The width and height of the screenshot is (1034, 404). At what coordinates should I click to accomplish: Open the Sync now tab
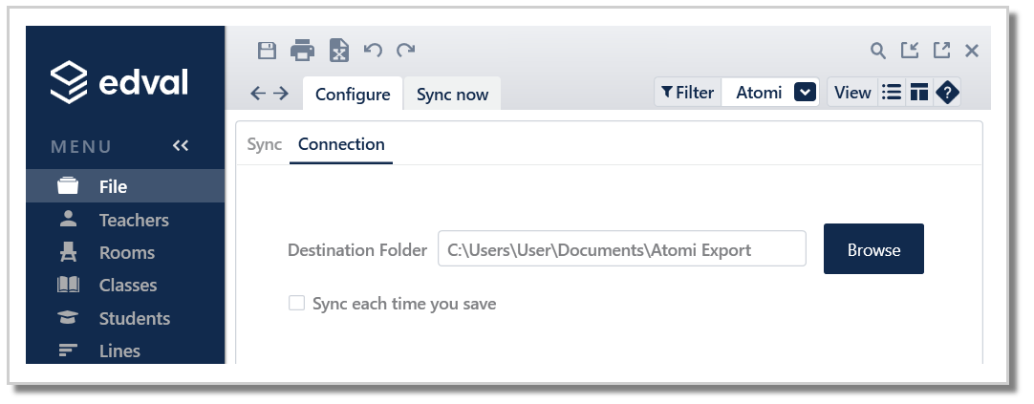point(452,95)
